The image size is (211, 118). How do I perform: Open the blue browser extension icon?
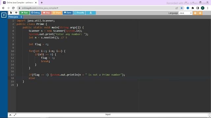188,8
